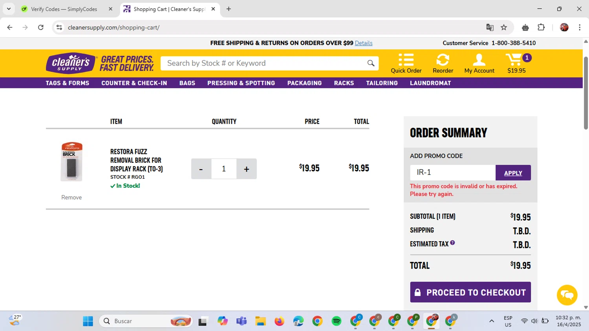Open Firefox from the taskbar
Viewport: 589px width, 331px height.
[x=279, y=321]
